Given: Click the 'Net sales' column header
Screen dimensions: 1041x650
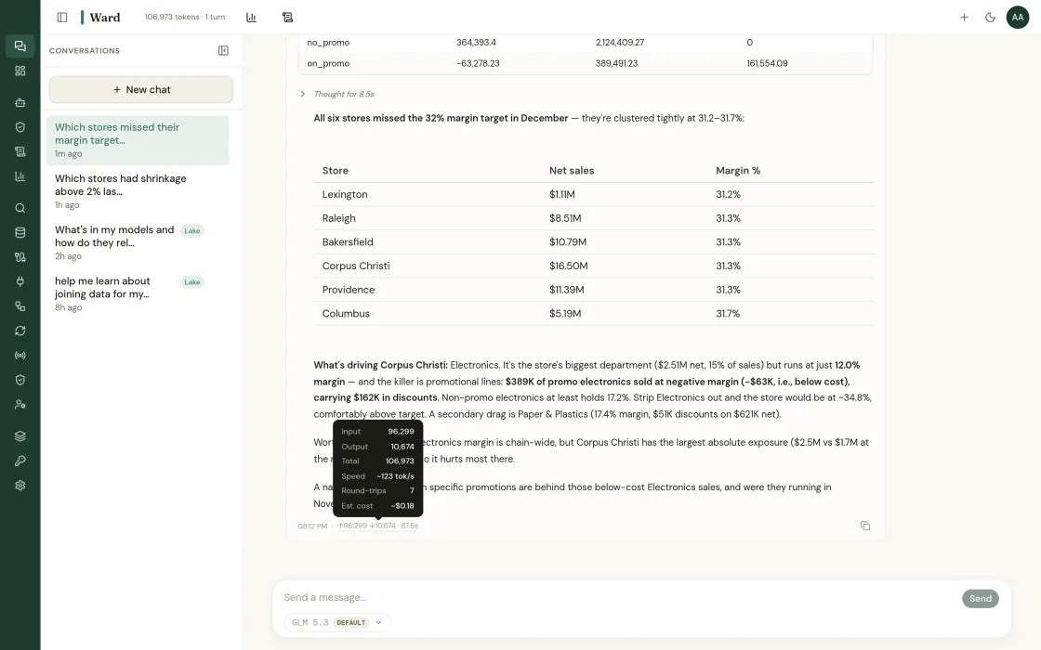Looking at the screenshot, I should pyautogui.click(x=571, y=171).
